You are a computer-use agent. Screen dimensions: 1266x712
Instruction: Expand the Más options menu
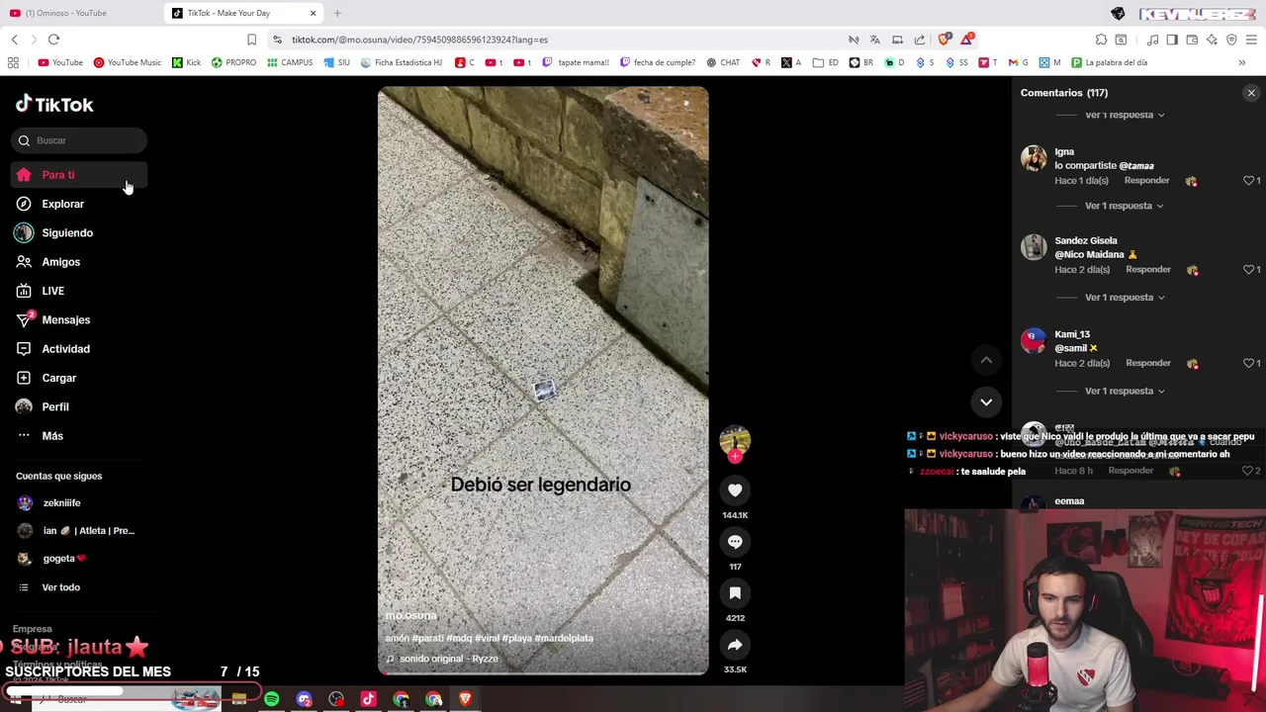[51, 436]
